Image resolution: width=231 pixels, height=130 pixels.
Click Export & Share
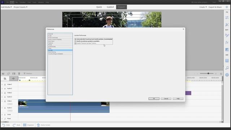click(215, 7)
